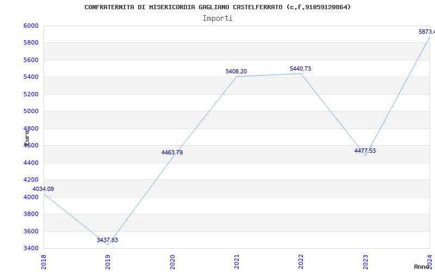This screenshot has width=435, height=272.
Task: Click the Anno x-axis title
Action: (422, 267)
